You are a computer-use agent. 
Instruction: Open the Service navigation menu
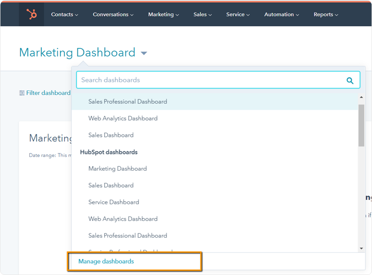(x=238, y=15)
